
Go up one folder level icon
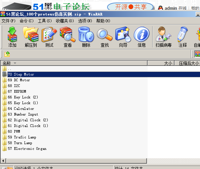[x=7, y=54]
